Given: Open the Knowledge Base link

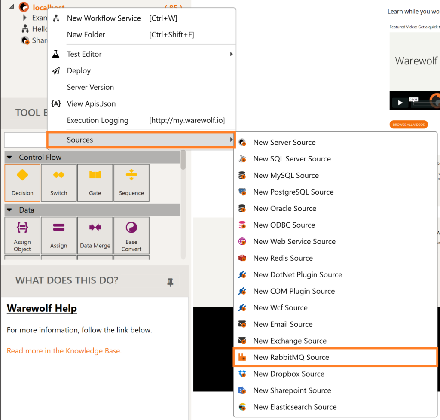Looking at the screenshot, I should point(64,350).
